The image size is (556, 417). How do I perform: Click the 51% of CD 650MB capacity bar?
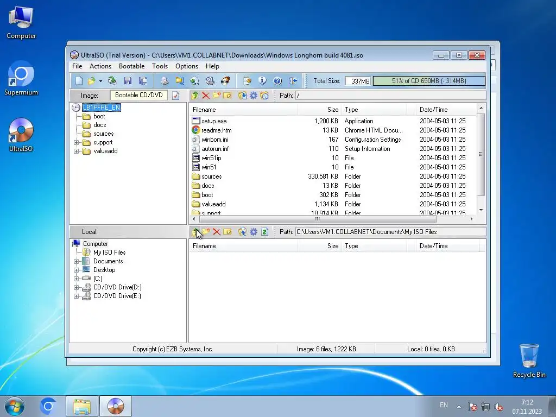point(429,81)
